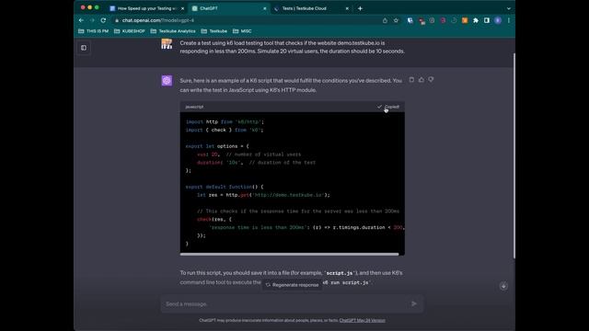Copy the ChatGPT response with clipboard icon
Image resolution: width=589 pixels, height=331 pixels.
[x=411, y=80]
